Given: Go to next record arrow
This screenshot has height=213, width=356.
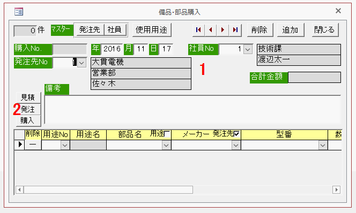Looking at the screenshot, I should [222, 30].
